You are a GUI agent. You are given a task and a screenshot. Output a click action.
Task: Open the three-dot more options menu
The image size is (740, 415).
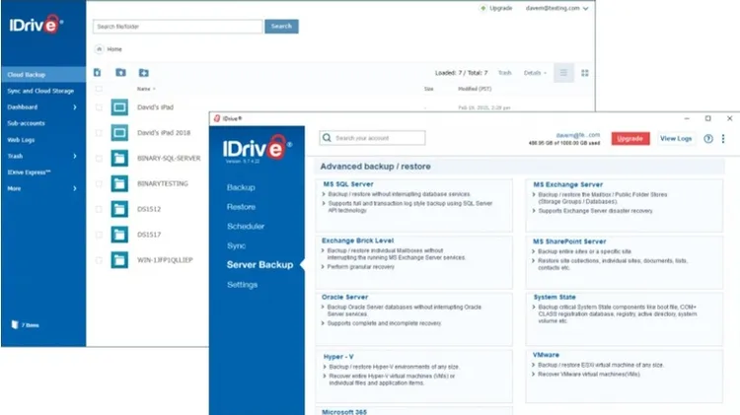coord(723,139)
